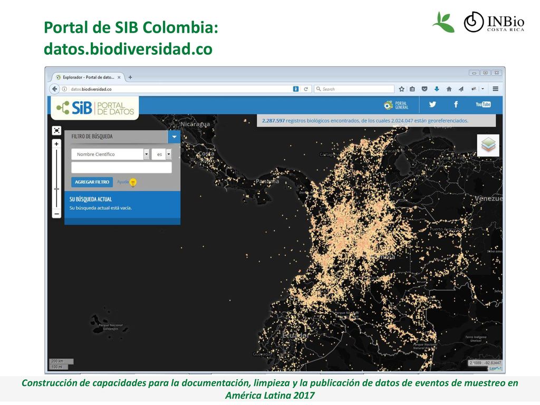Viewport: 540px width, 405px height.
Task: Click the '2.287.597' record count text
Action: pyautogui.click(x=273, y=121)
